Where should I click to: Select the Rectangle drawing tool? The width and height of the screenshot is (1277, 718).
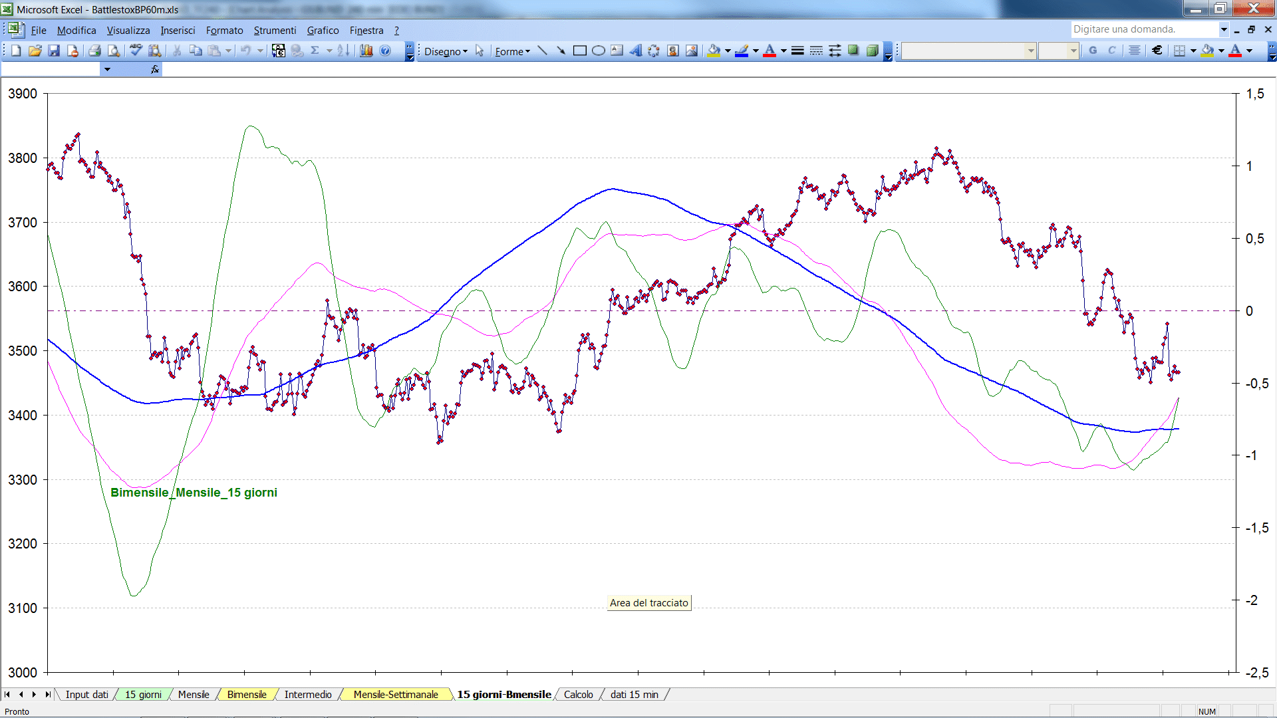point(580,51)
